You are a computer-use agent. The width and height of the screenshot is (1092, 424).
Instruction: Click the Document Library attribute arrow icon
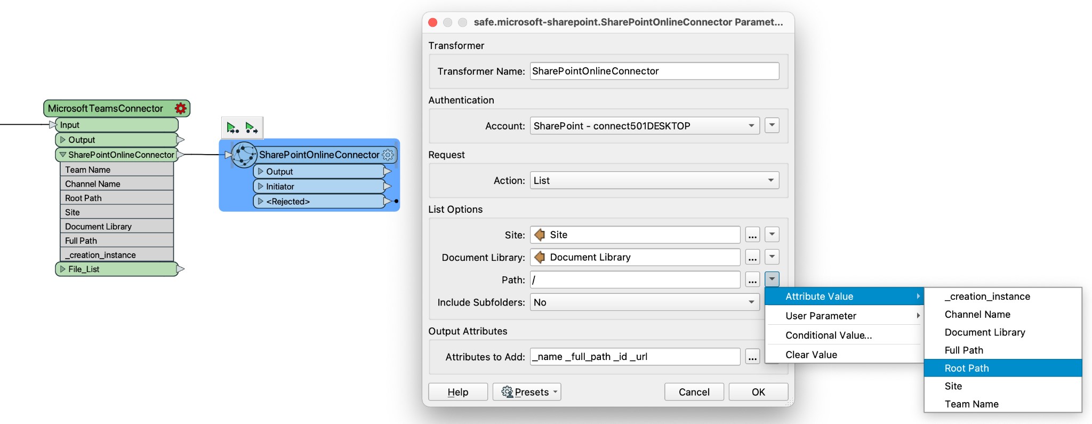(x=540, y=257)
